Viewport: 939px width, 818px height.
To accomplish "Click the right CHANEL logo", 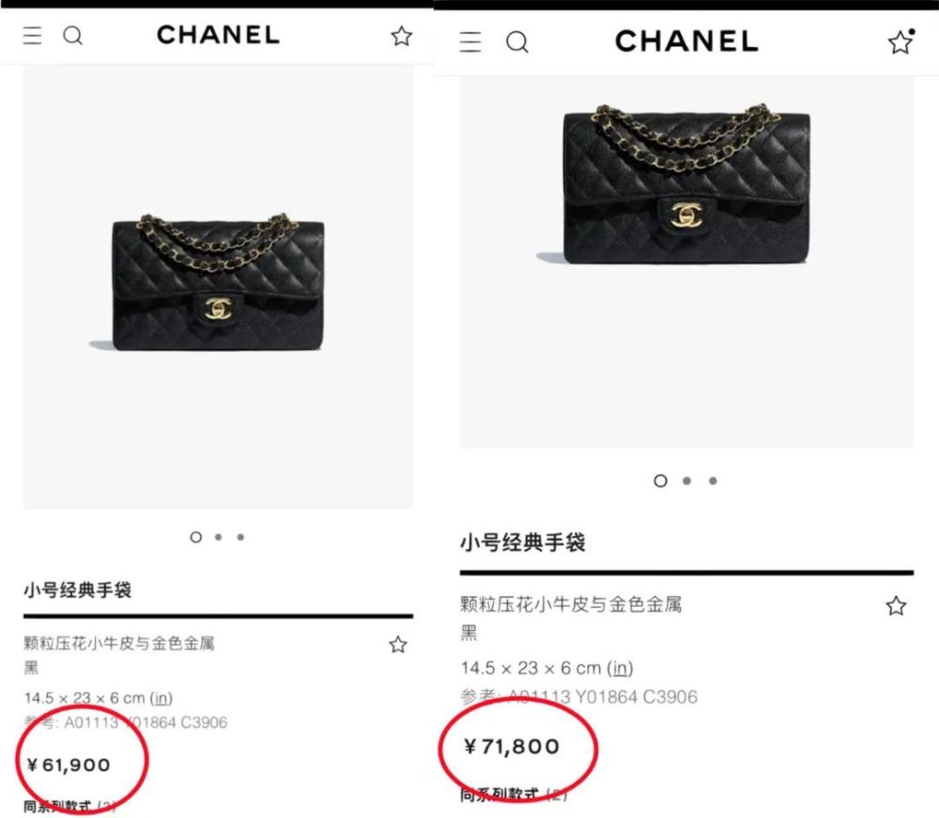I will 687,41.
